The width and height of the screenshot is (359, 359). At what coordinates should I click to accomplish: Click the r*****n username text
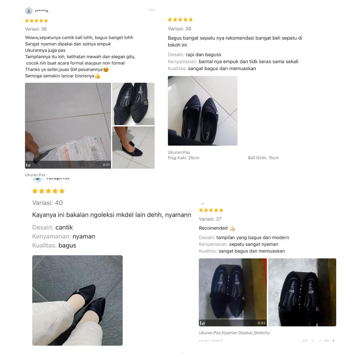41,11
